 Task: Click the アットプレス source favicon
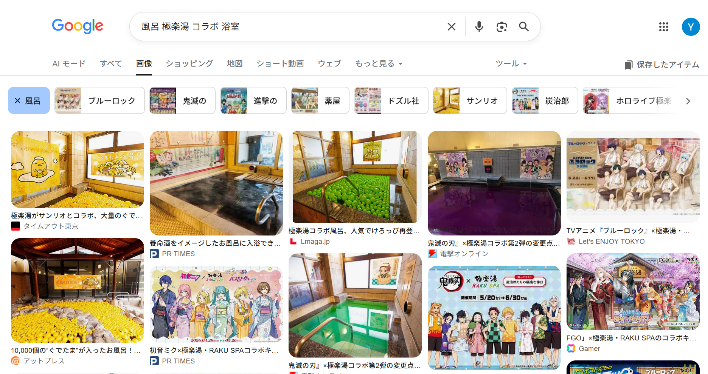(16, 361)
